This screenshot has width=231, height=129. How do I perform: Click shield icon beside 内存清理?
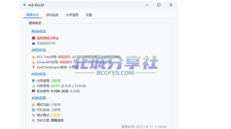[33, 81]
